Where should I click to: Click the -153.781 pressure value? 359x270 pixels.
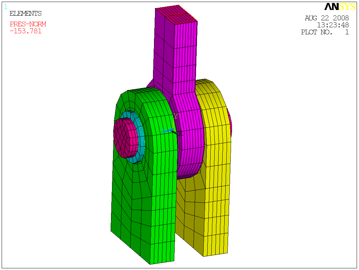[25, 31]
